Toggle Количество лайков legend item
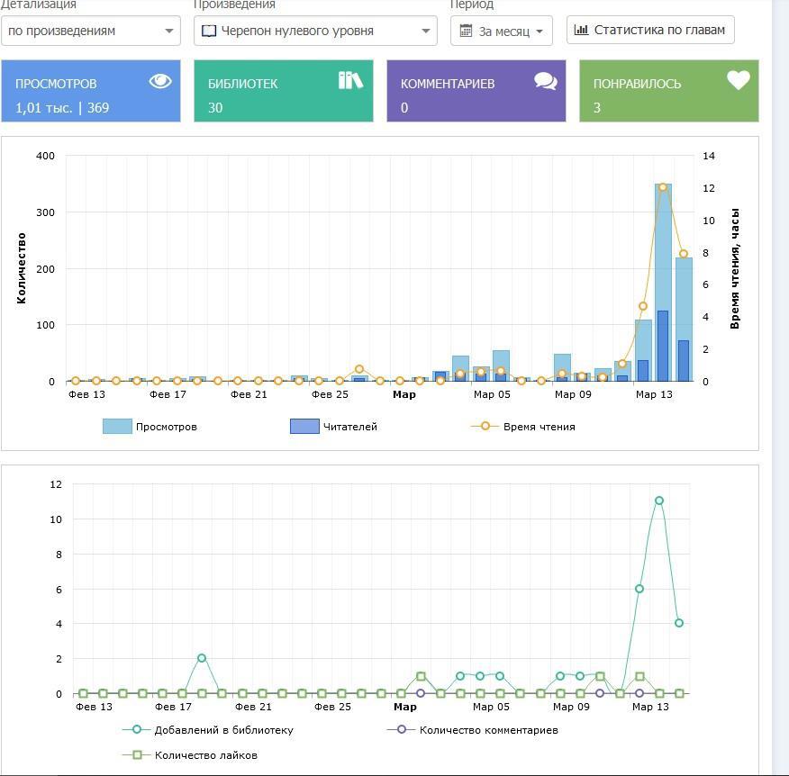789x776 pixels. tap(190, 755)
